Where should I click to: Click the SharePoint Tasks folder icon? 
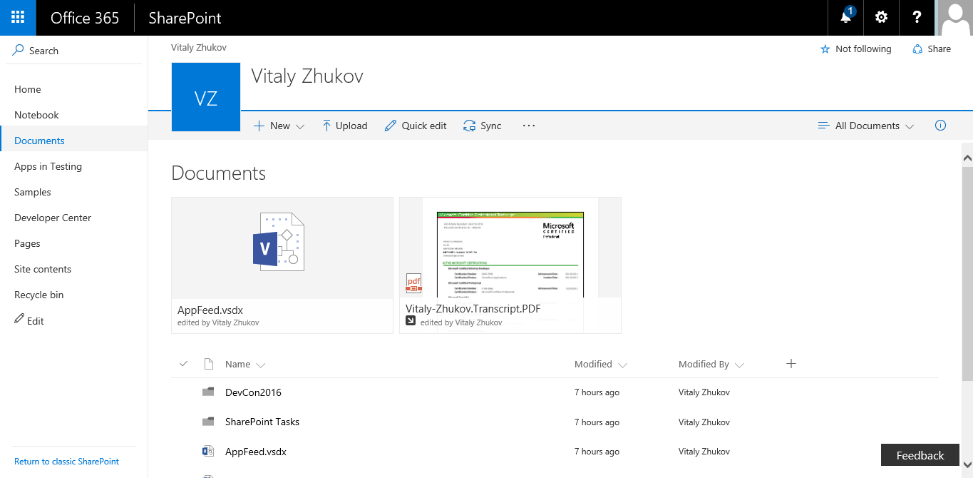(208, 421)
